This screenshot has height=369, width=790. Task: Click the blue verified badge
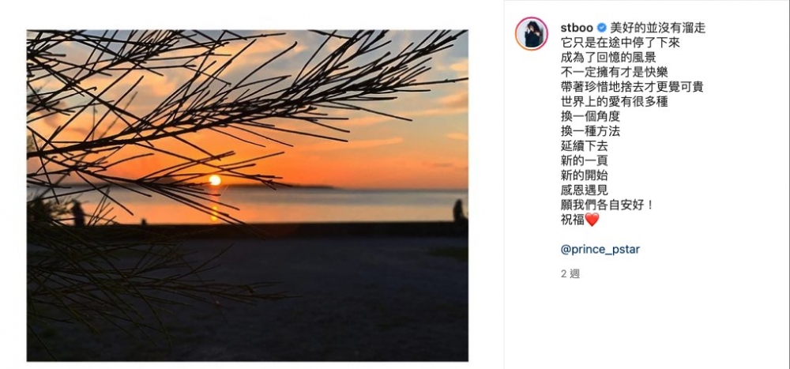pyautogui.click(x=601, y=28)
